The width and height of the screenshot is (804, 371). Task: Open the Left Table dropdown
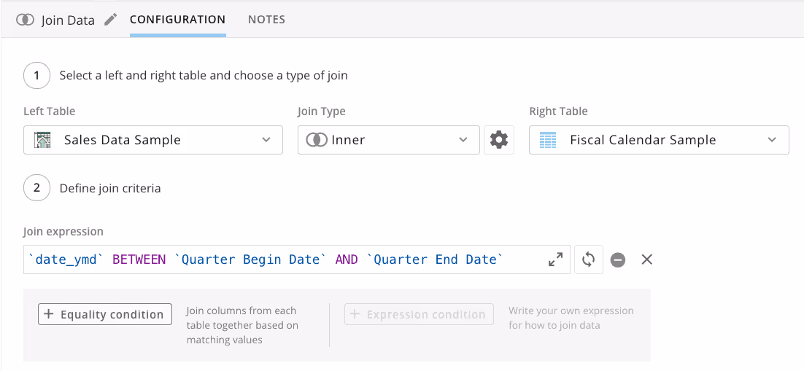point(152,140)
